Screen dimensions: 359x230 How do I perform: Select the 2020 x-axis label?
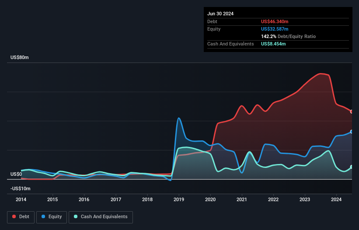[x=210, y=199]
